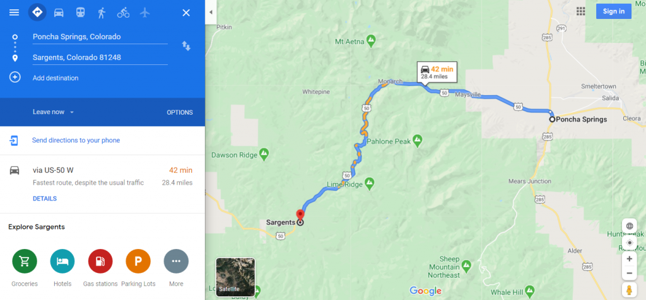Open the Leave now dropdown
The image size is (646, 300).
tap(54, 112)
